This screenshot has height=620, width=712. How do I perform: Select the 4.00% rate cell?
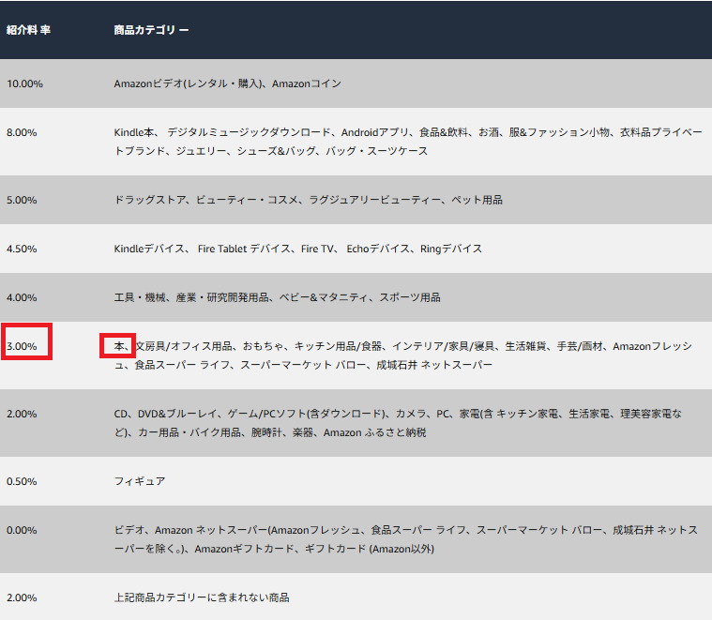click(x=22, y=297)
